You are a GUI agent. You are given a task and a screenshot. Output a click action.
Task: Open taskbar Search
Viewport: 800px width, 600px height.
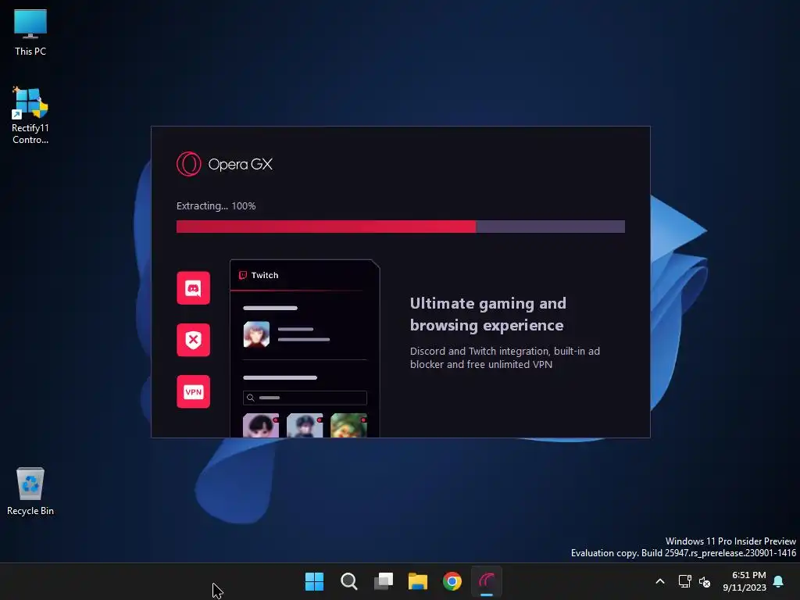[349, 581]
